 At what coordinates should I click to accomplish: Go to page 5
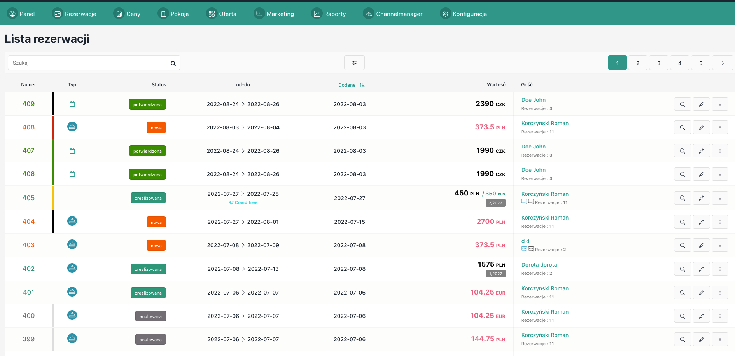(701, 63)
